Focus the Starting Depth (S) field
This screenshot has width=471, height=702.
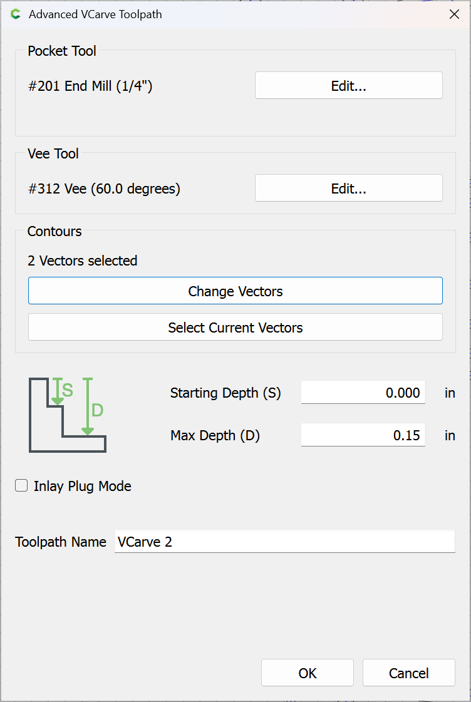point(363,393)
